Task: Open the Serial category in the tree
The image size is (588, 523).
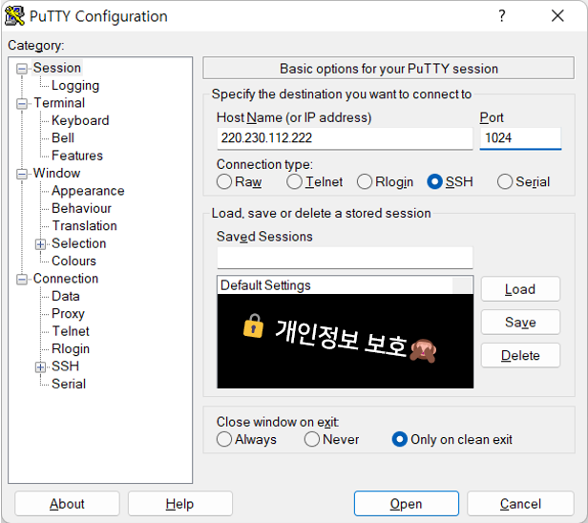Action: pos(69,384)
